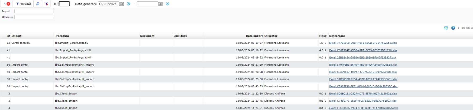Screen dimensions: 473x110
Task: Click the Utilizator column header
Action: pos(271,36)
